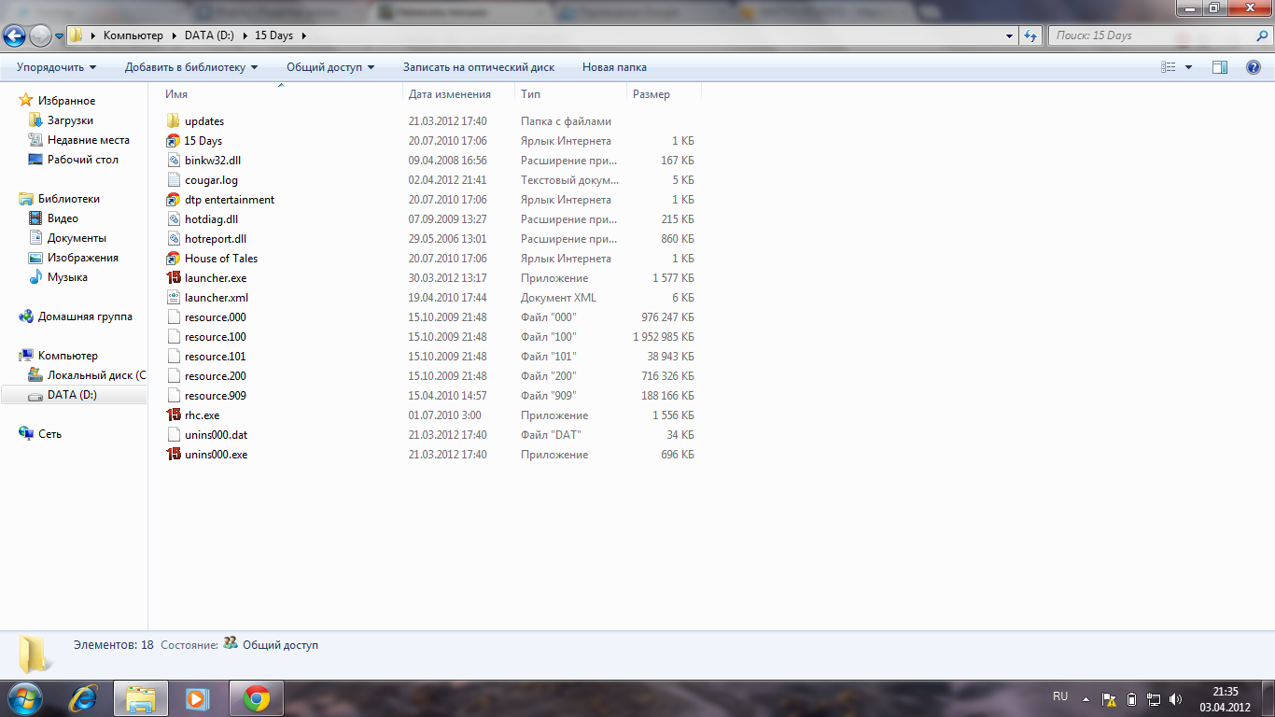This screenshot has width=1275, height=717.
Task: Open Google Chrome from the taskbar
Action: [257, 698]
